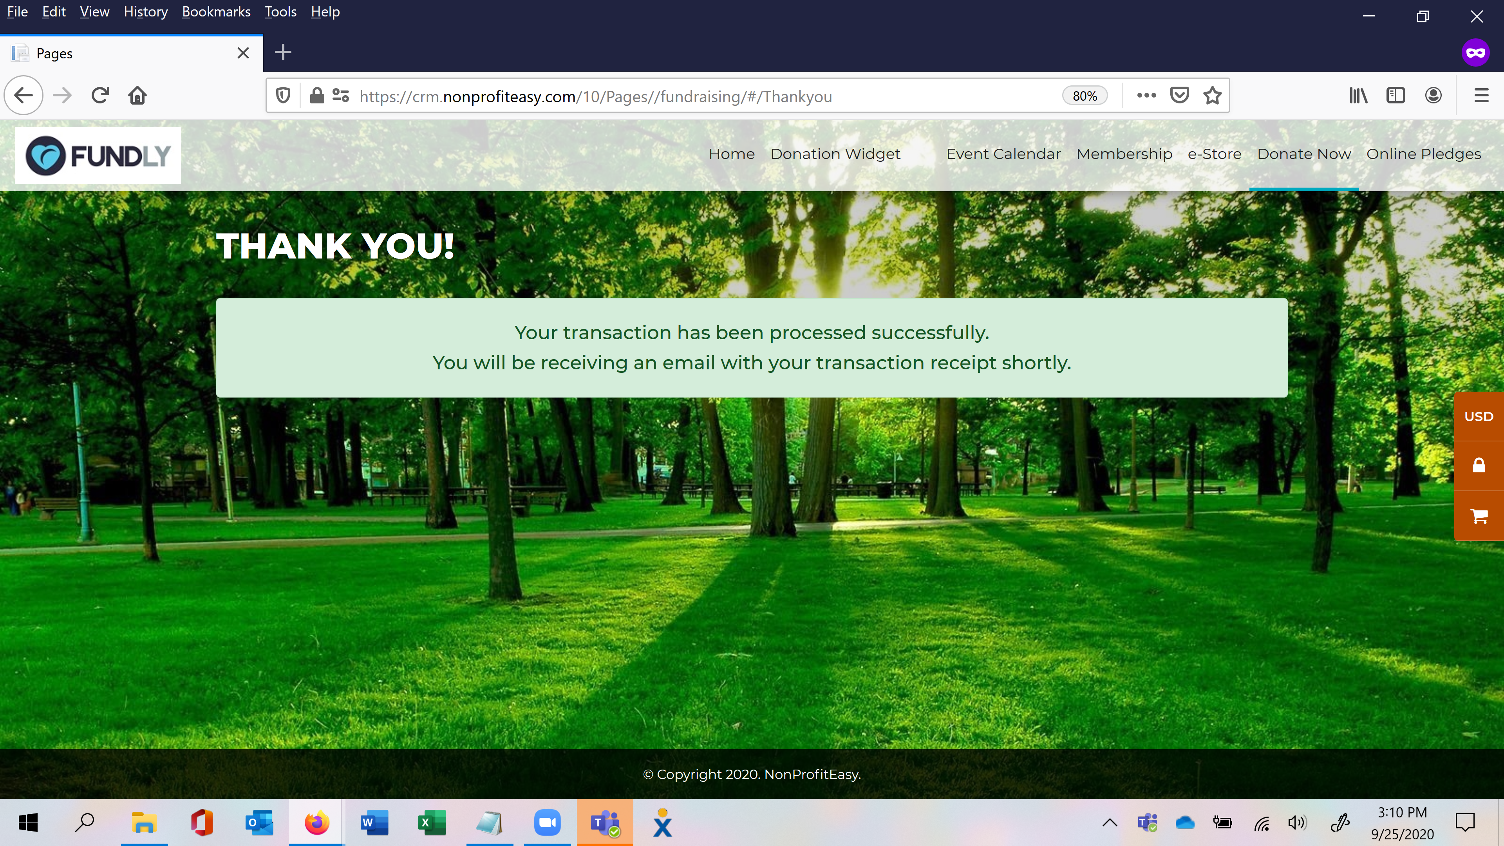Show hidden tray icons chevron
Screen dimensions: 1504x846
(x=1109, y=822)
